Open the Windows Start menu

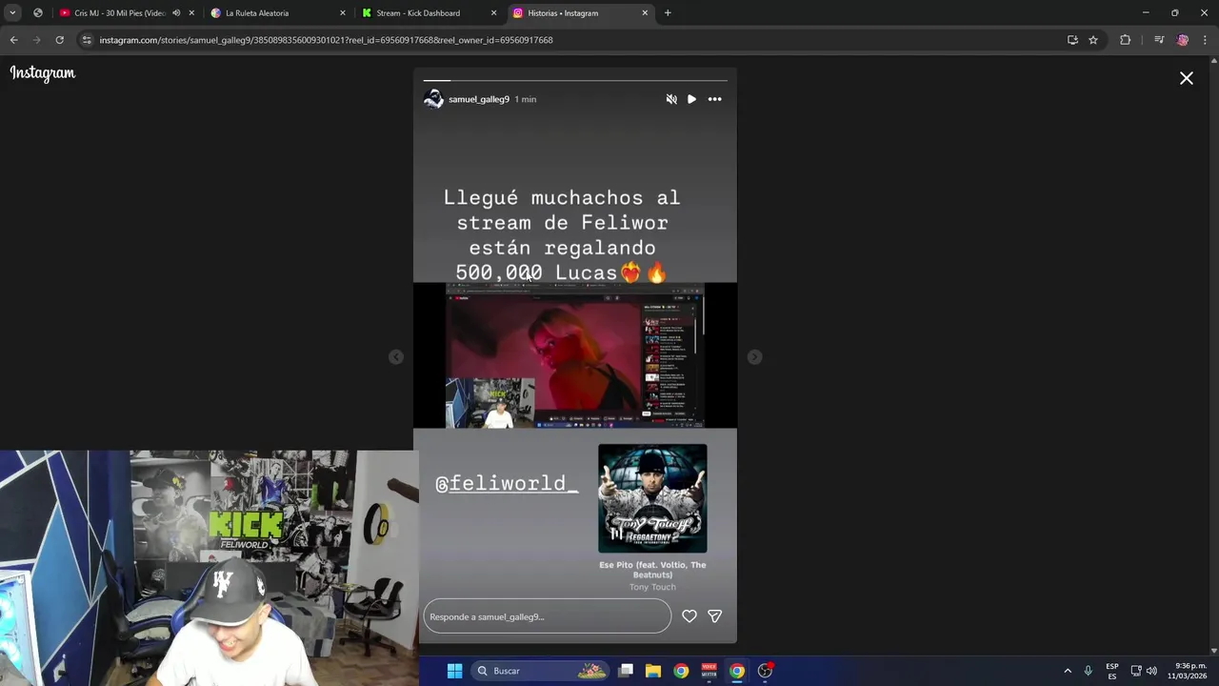454,671
